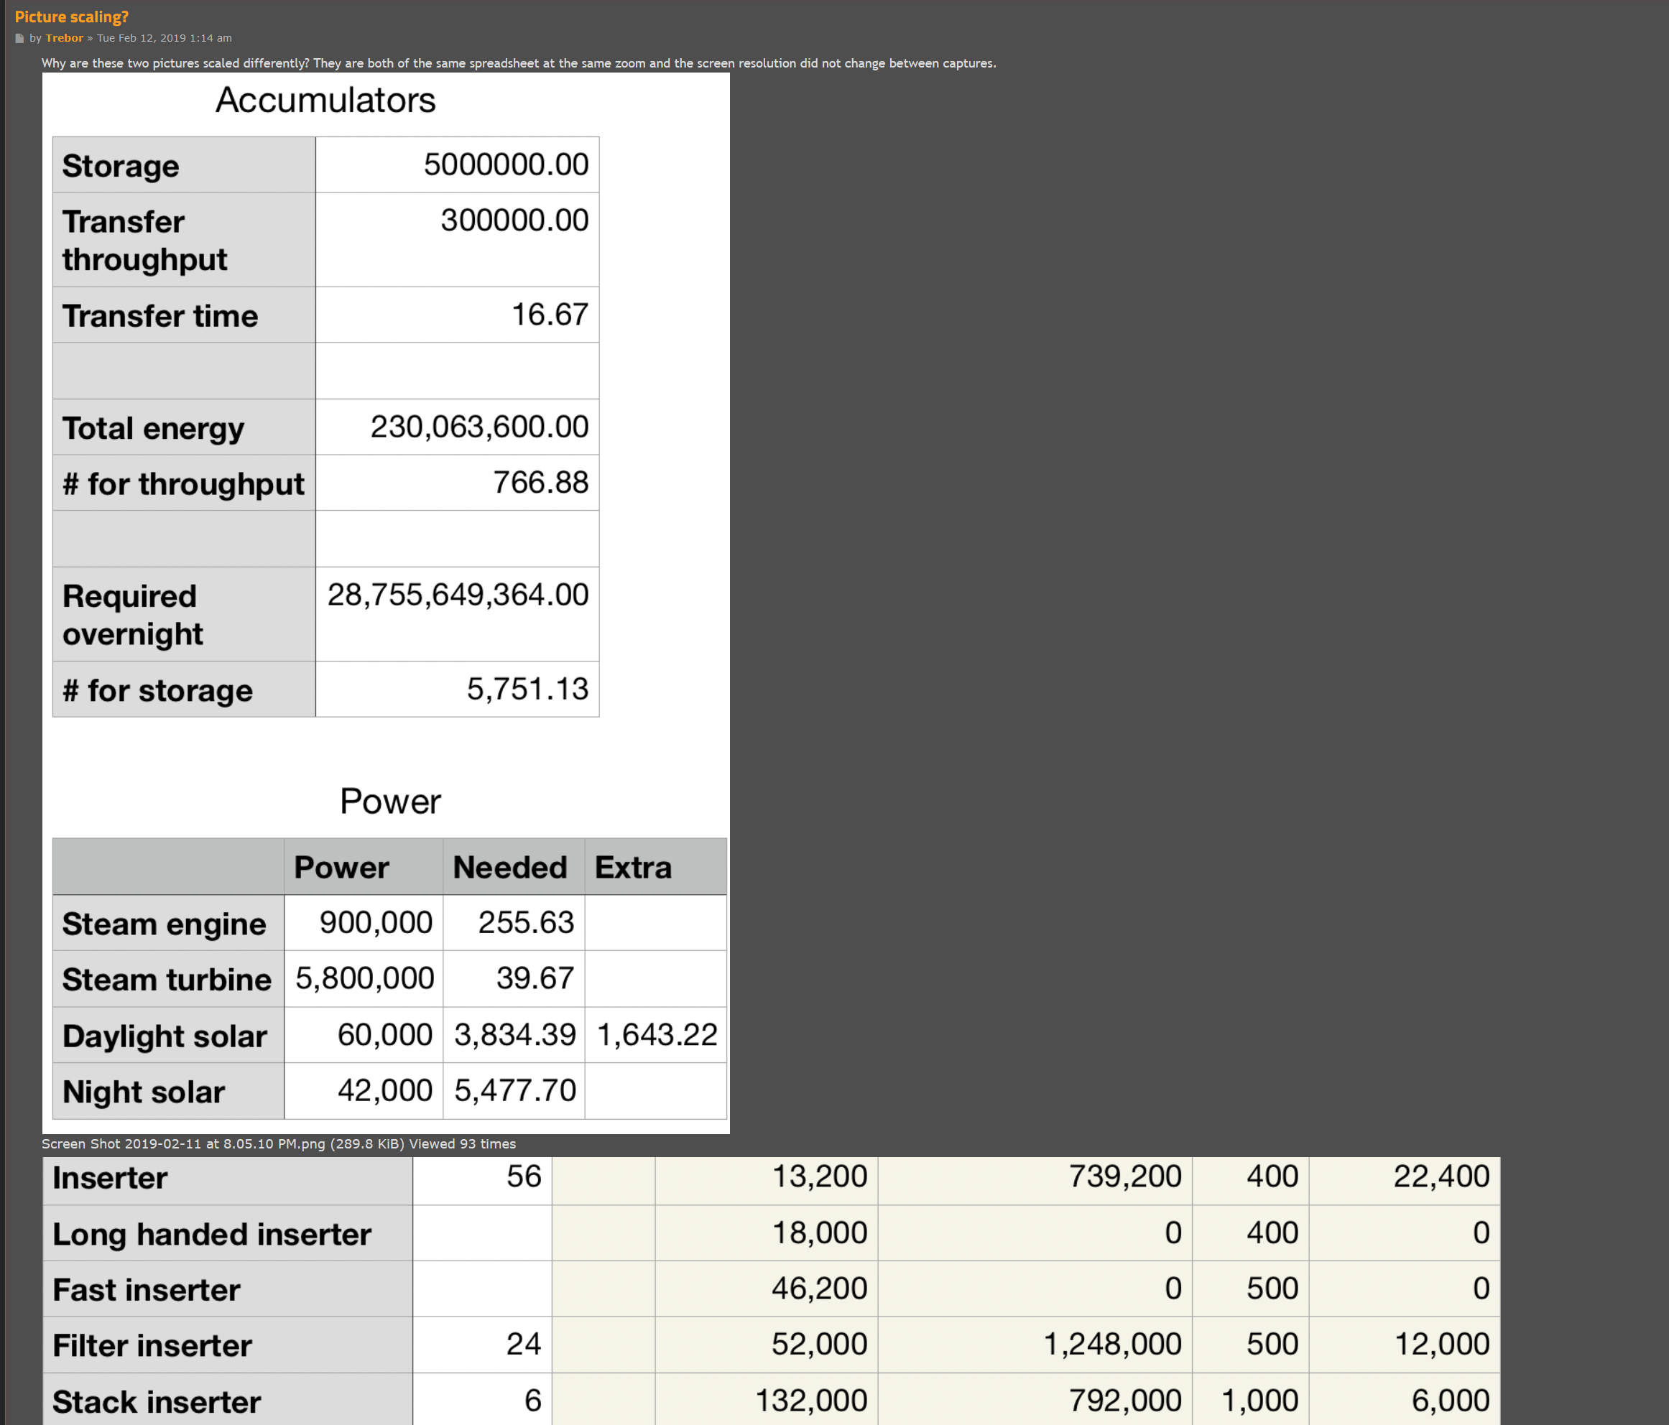The image size is (1669, 1425).
Task: Click the 'Steam engine' row label
Action: tap(165, 924)
